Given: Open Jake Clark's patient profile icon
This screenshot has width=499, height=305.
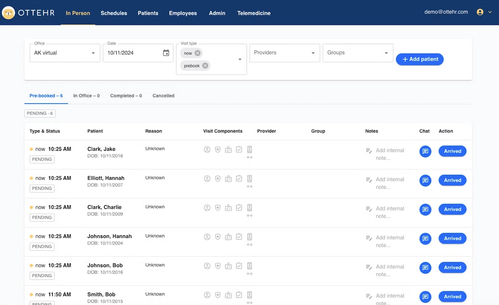Looking at the screenshot, I should pyautogui.click(x=207, y=150).
